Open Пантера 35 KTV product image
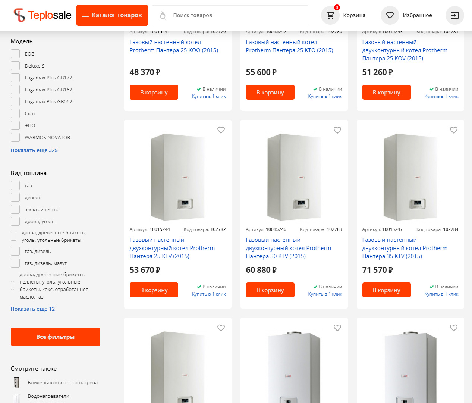The image size is (472, 403). click(x=410, y=177)
